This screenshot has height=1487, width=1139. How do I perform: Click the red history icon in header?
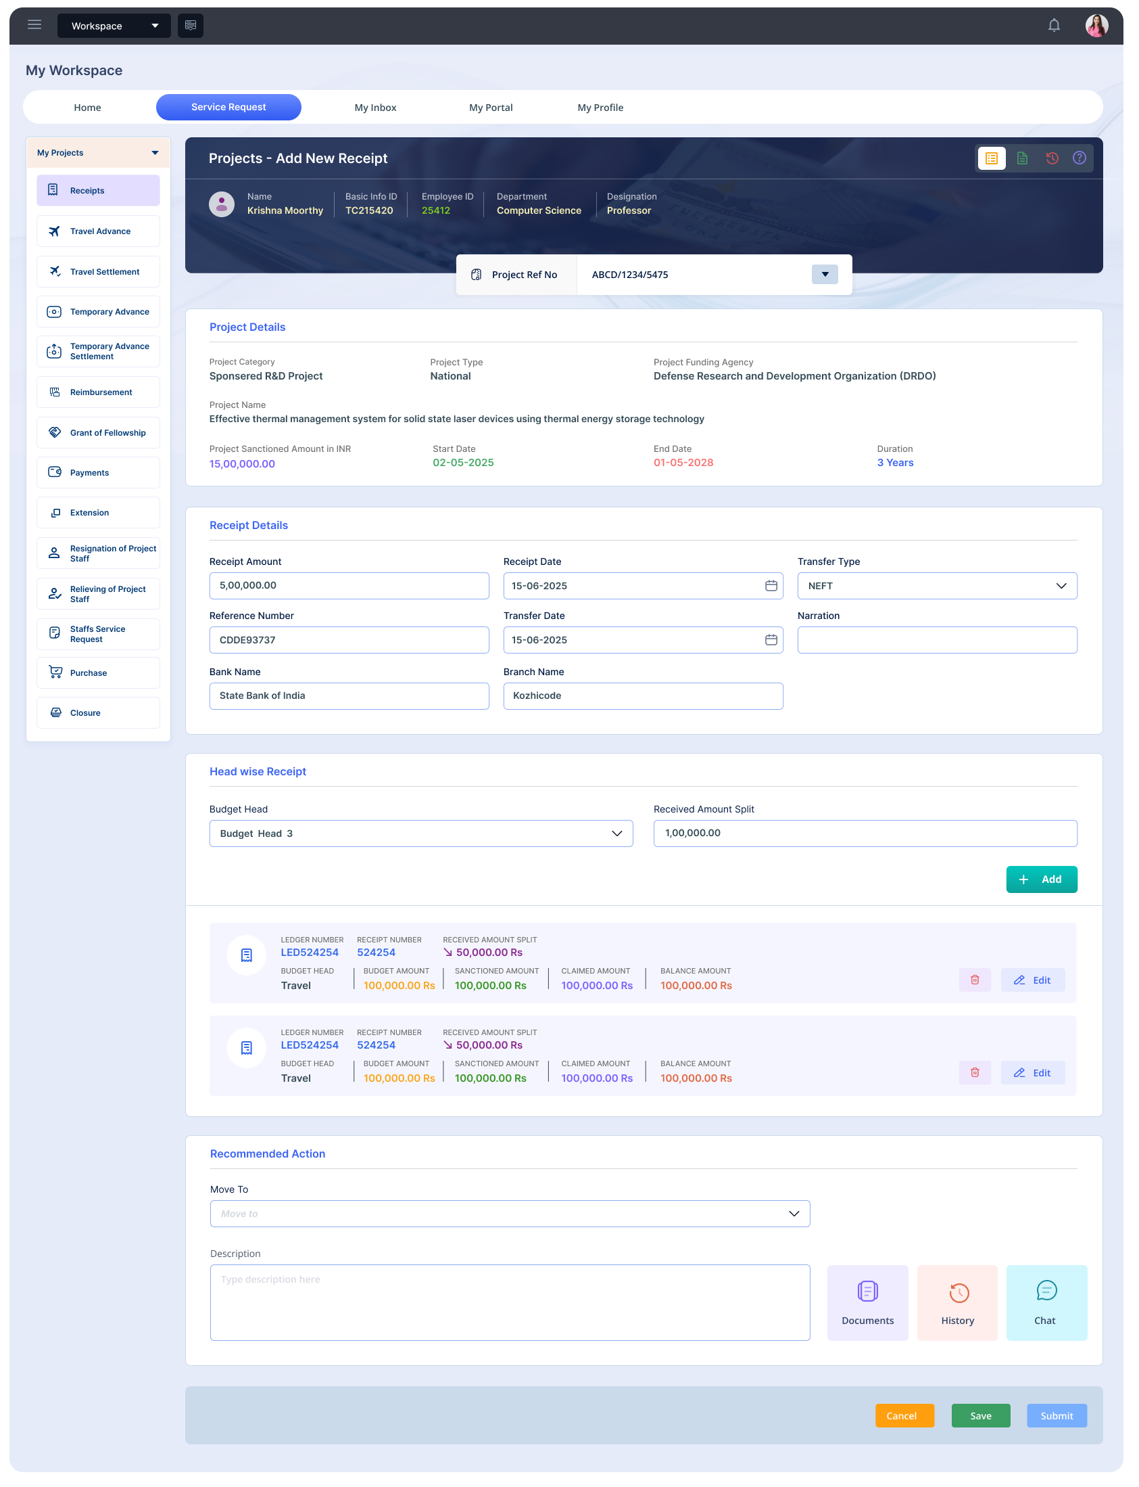[x=1052, y=158]
